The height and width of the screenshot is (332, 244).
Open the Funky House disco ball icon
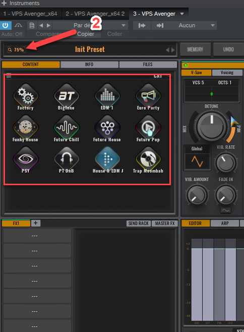point(26,128)
